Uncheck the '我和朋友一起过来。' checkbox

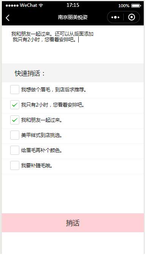[x=15, y=120]
